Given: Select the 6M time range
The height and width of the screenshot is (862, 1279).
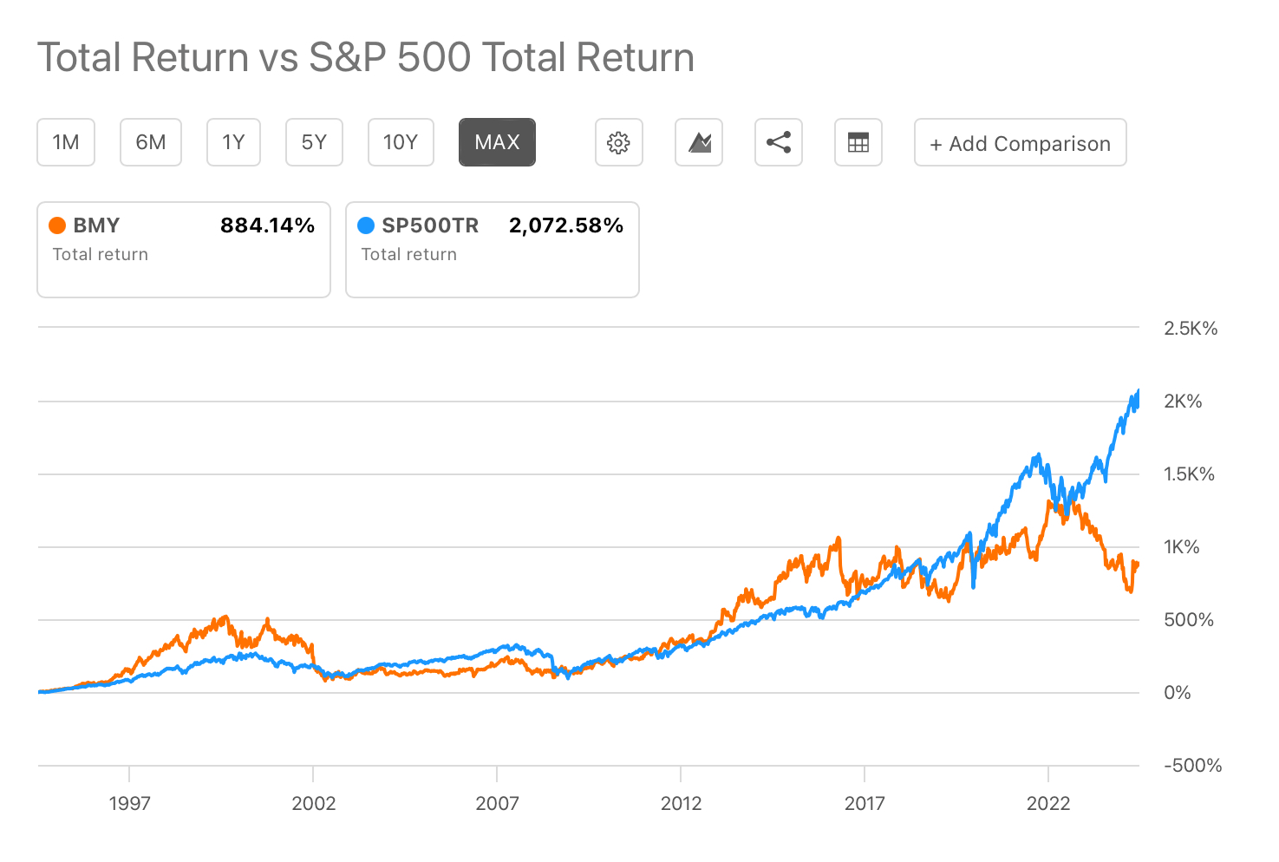Looking at the screenshot, I should [151, 142].
